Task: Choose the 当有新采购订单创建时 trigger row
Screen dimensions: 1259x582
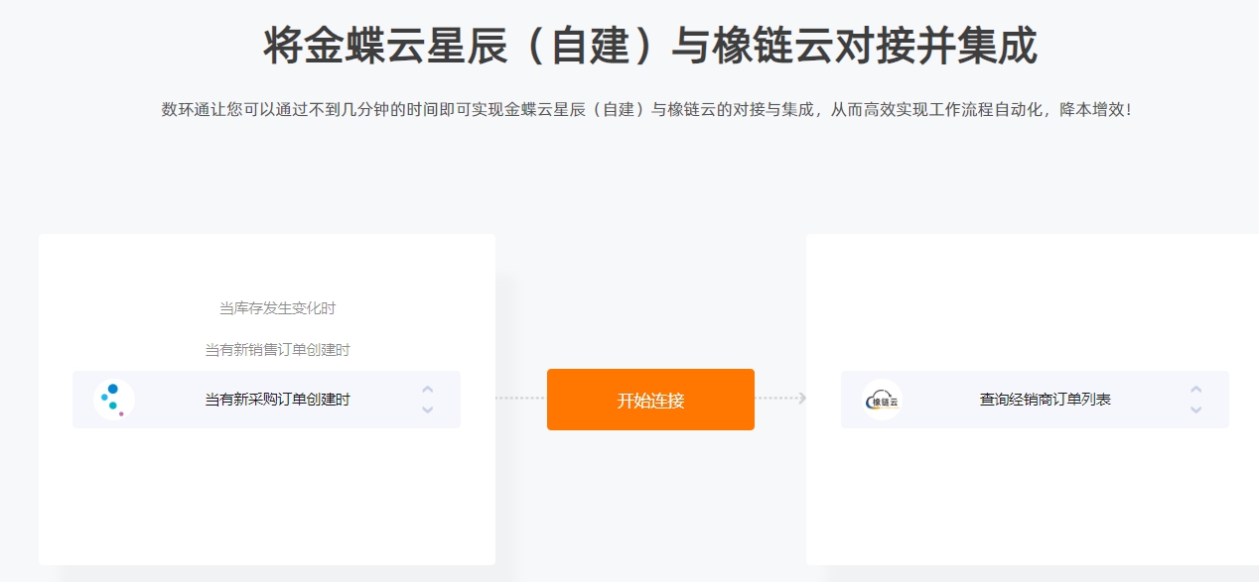Action: [266, 400]
